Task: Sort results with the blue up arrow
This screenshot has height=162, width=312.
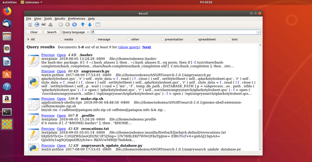Action: pyautogui.click(x=83, y=25)
